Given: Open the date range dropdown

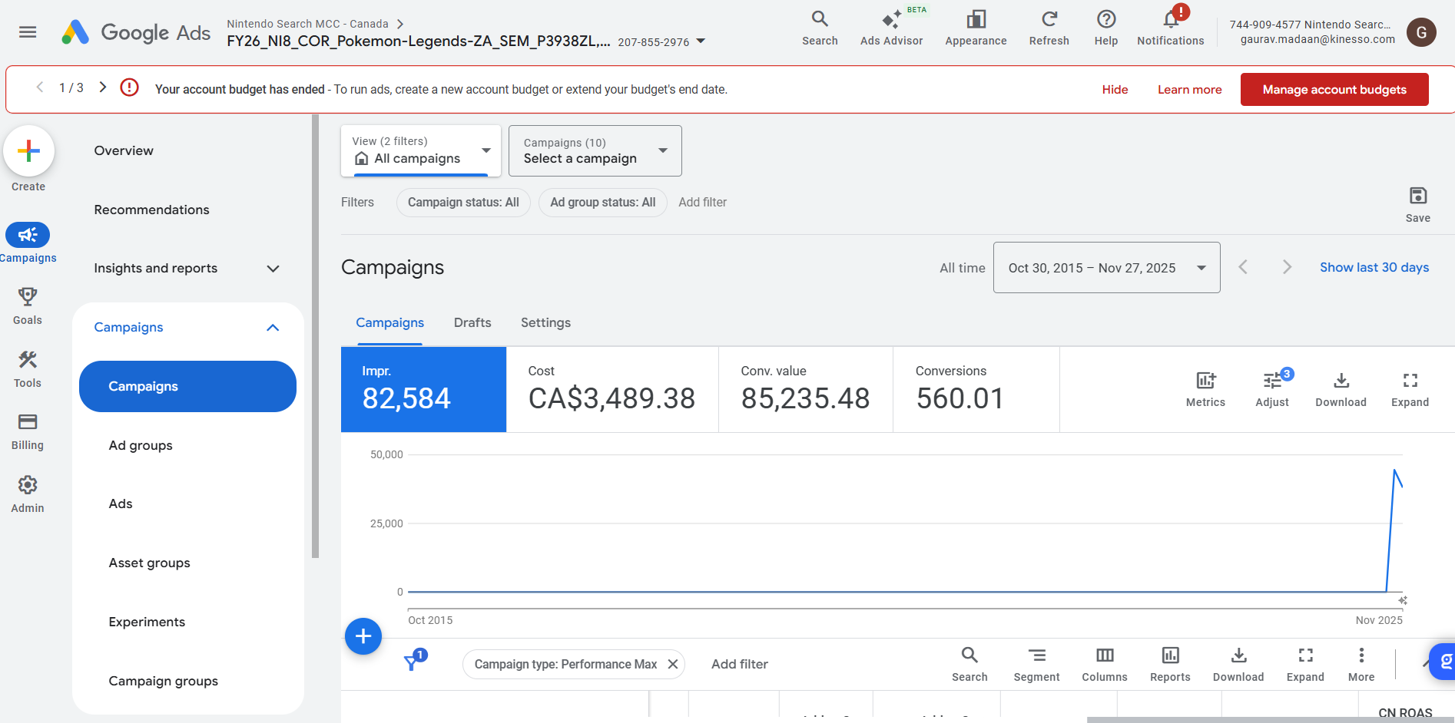Looking at the screenshot, I should (x=1106, y=268).
